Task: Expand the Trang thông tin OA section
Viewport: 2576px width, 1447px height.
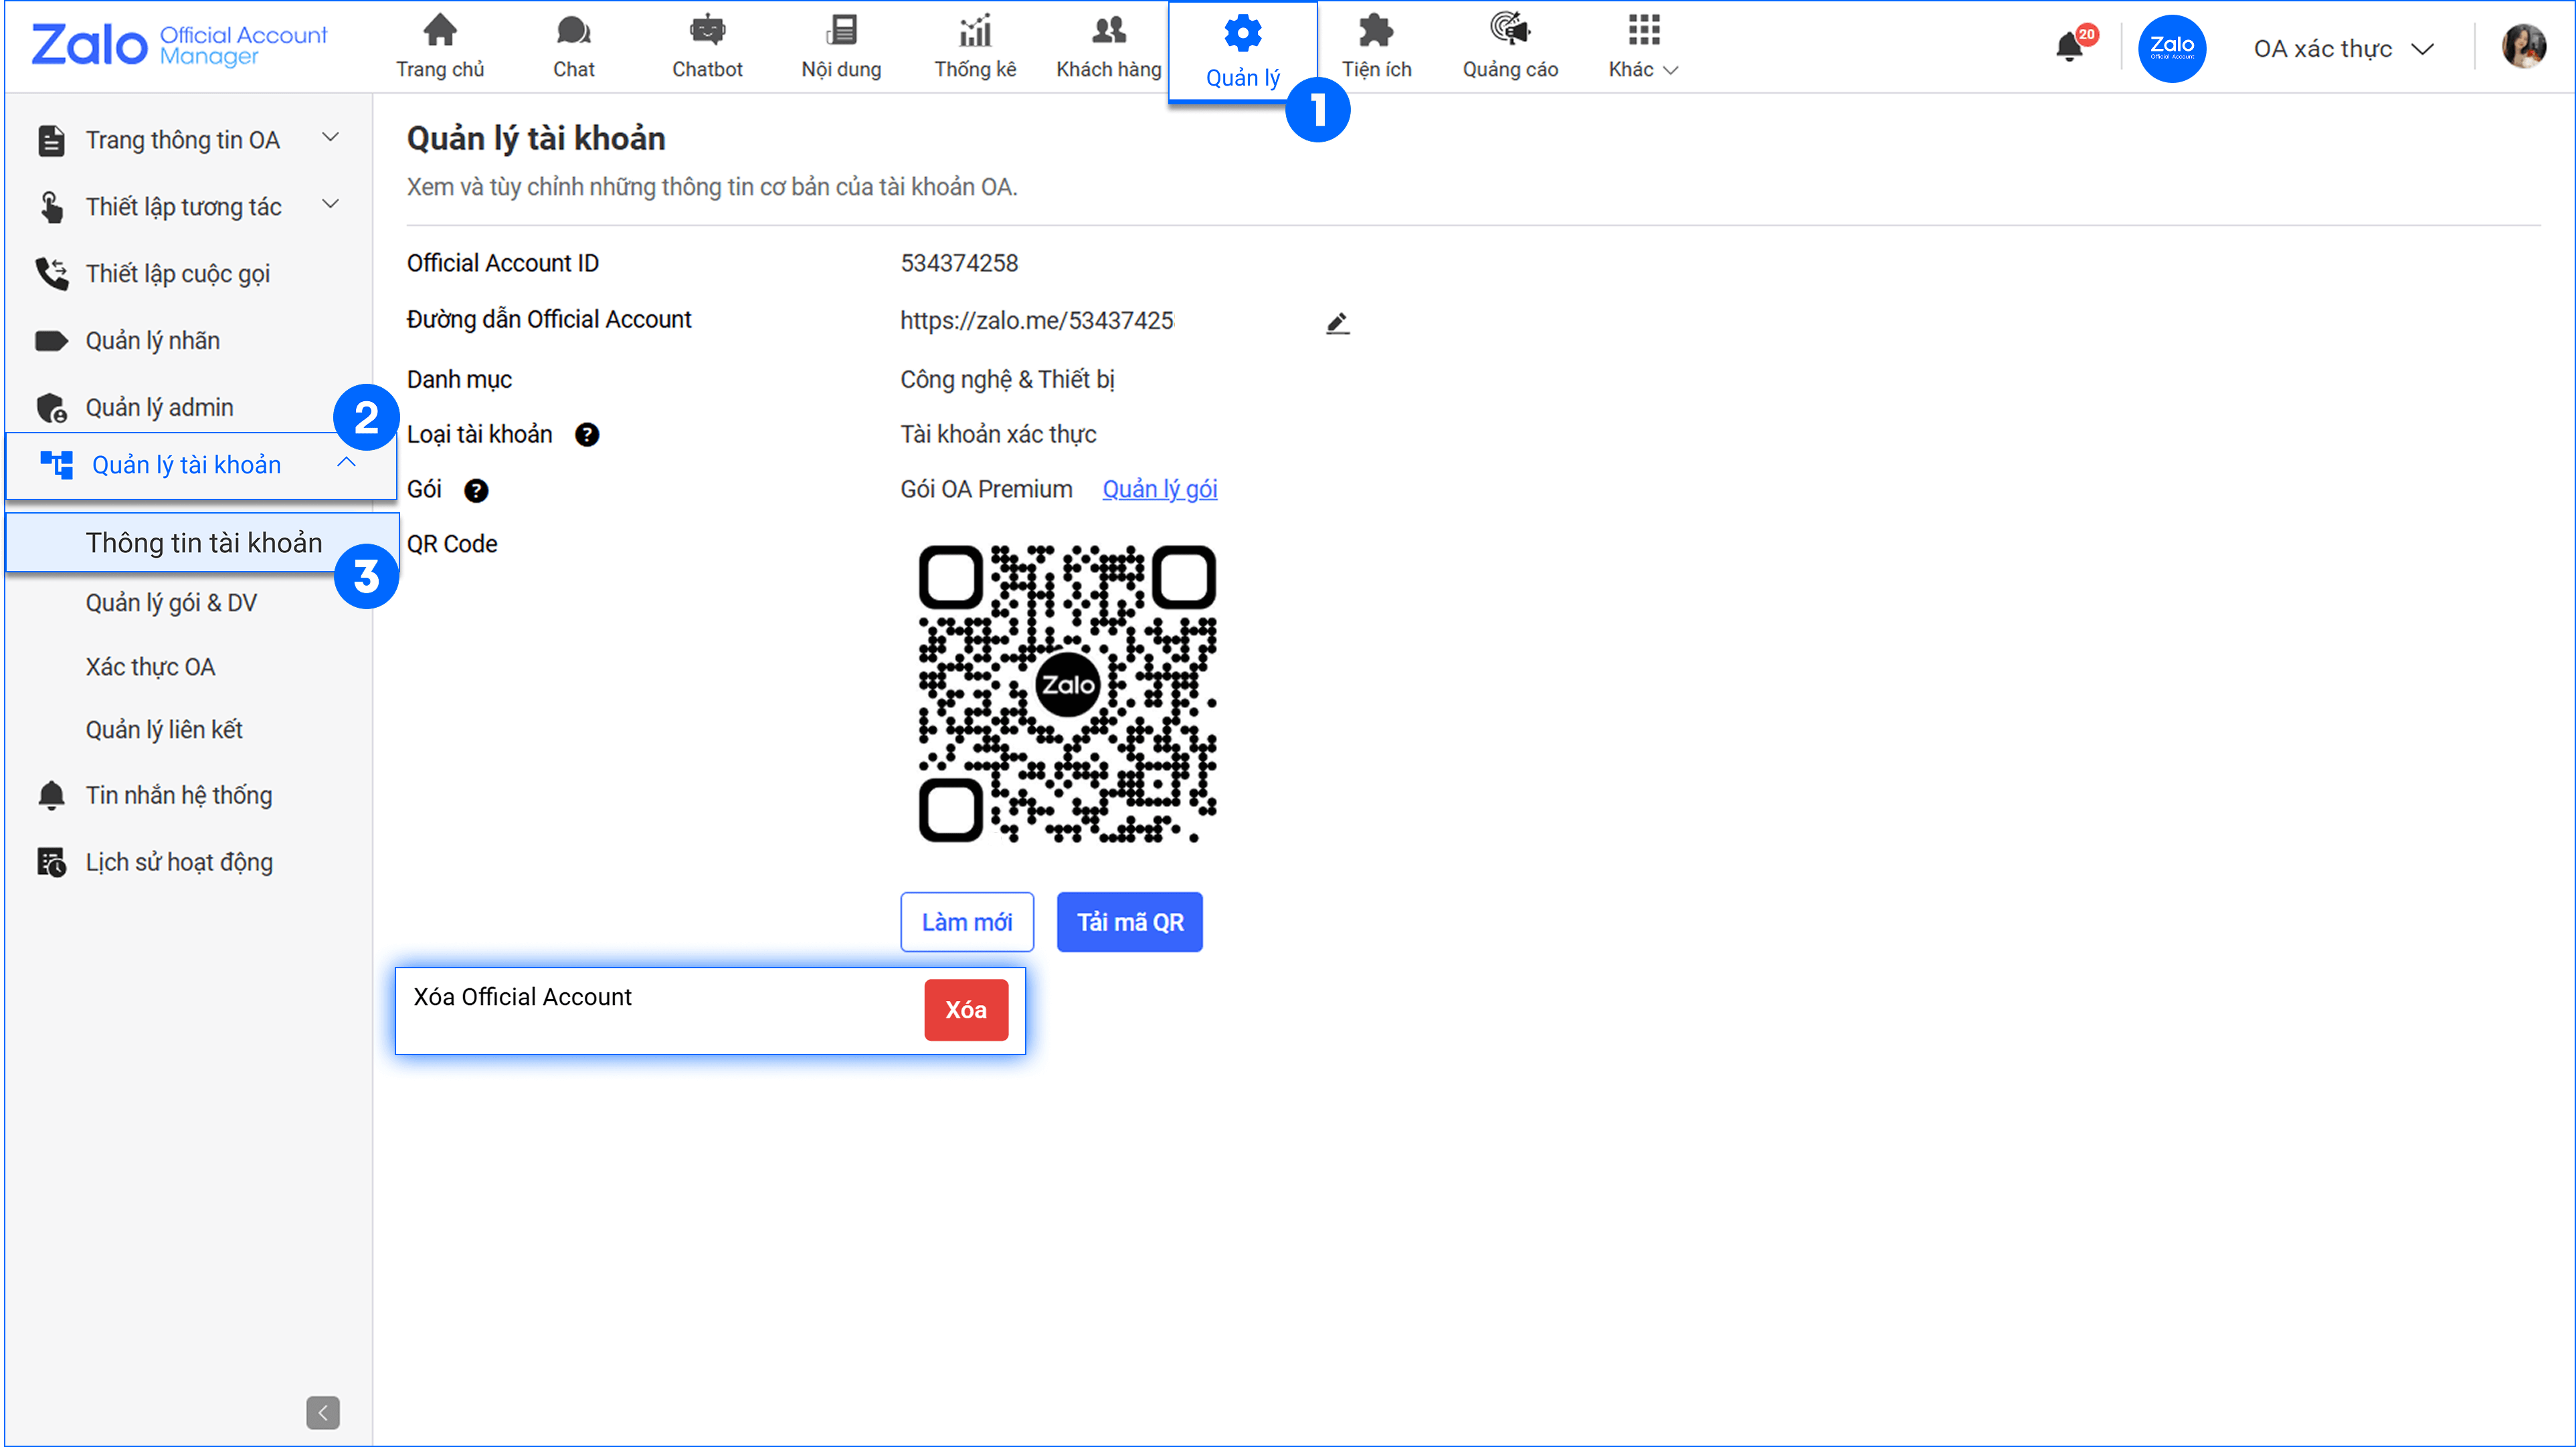Action: pyautogui.click(x=330, y=138)
